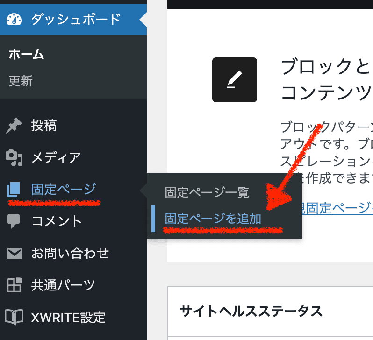Image resolution: width=373 pixels, height=340 pixels.
Task: Click the block grid icon for 共通パーツ
Action: (14, 285)
